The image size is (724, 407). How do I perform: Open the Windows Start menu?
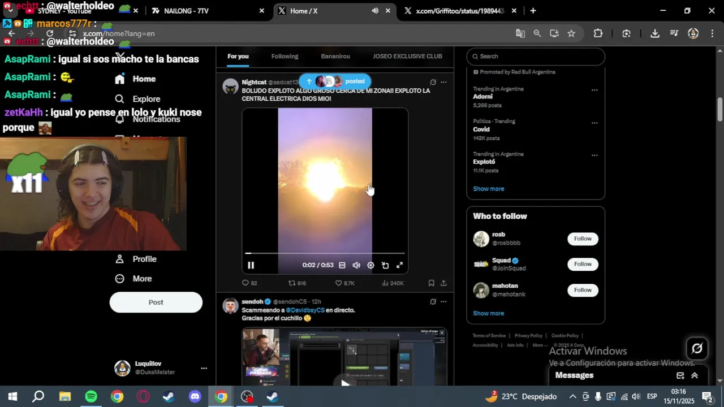pyautogui.click(x=12, y=396)
